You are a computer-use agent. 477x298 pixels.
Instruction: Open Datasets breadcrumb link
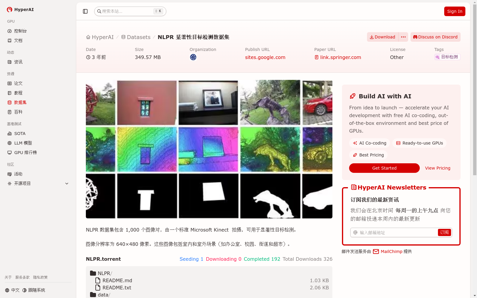136,37
